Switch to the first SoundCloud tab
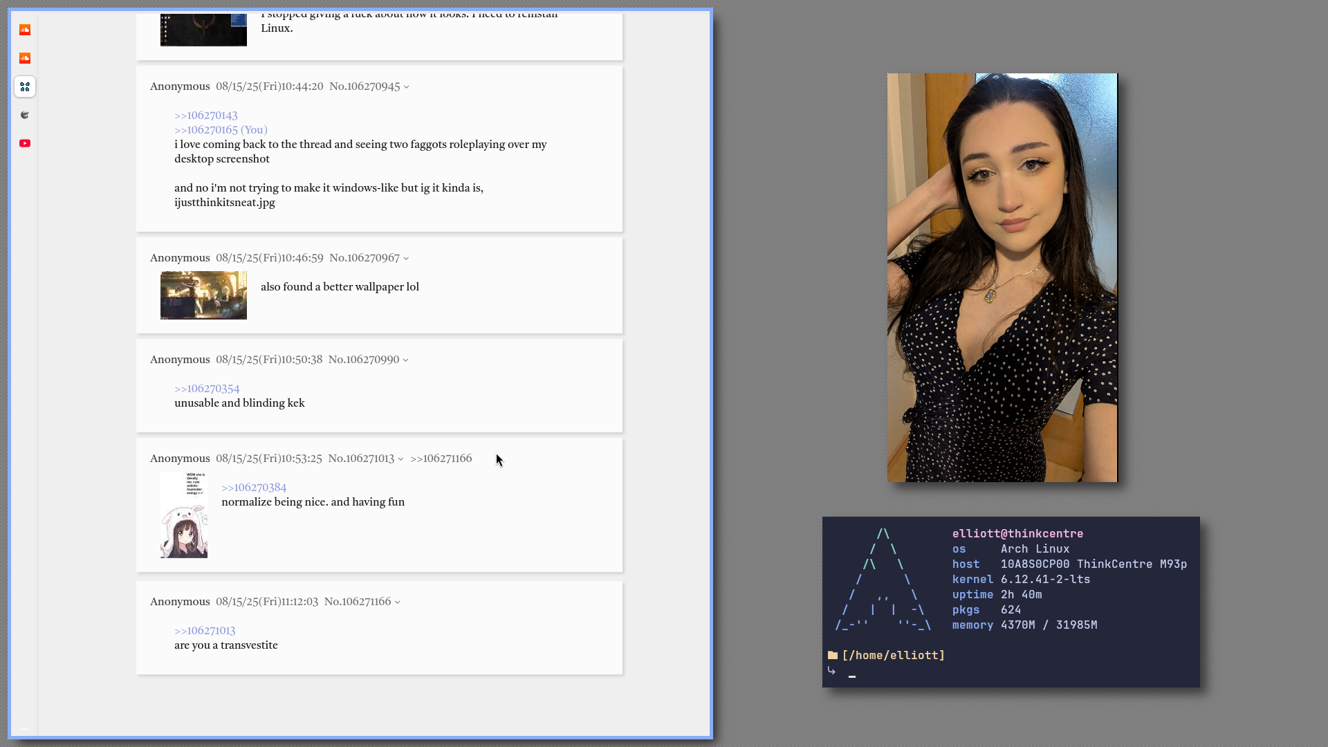 (x=25, y=30)
